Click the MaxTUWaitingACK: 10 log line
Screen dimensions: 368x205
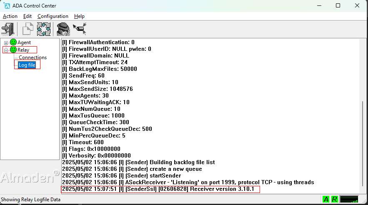pyautogui.click(x=96, y=102)
